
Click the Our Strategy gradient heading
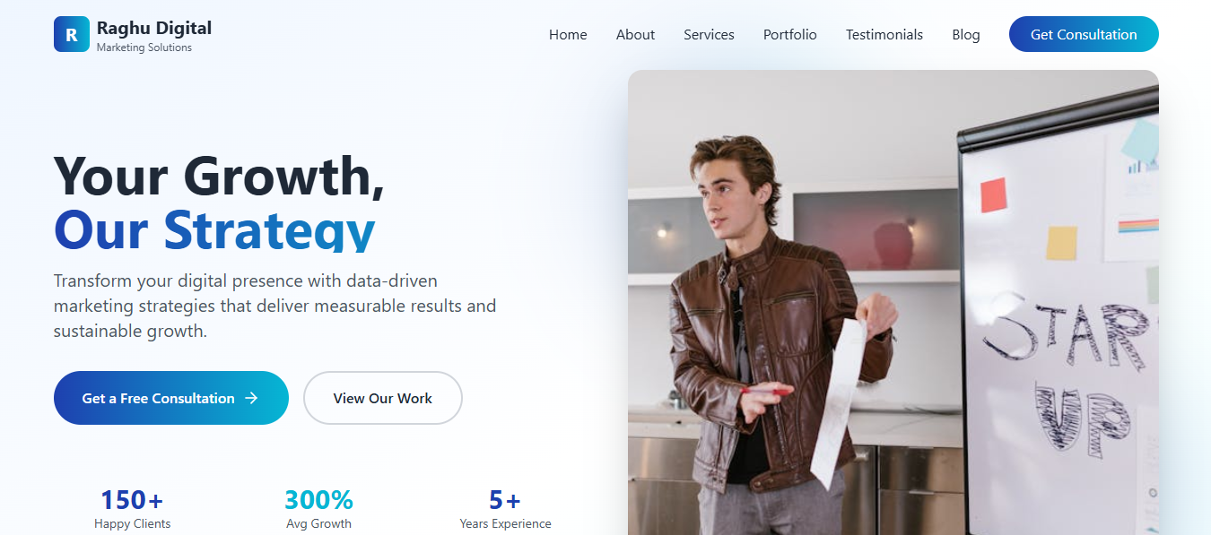214,229
